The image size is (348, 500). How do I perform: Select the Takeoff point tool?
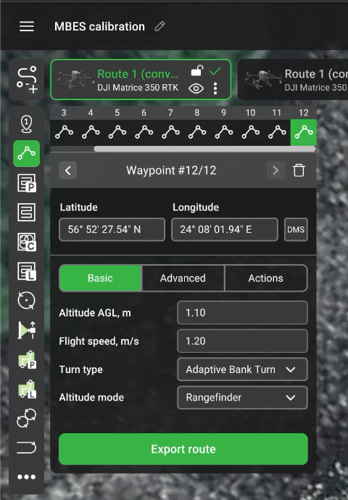[x=26, y=123]
